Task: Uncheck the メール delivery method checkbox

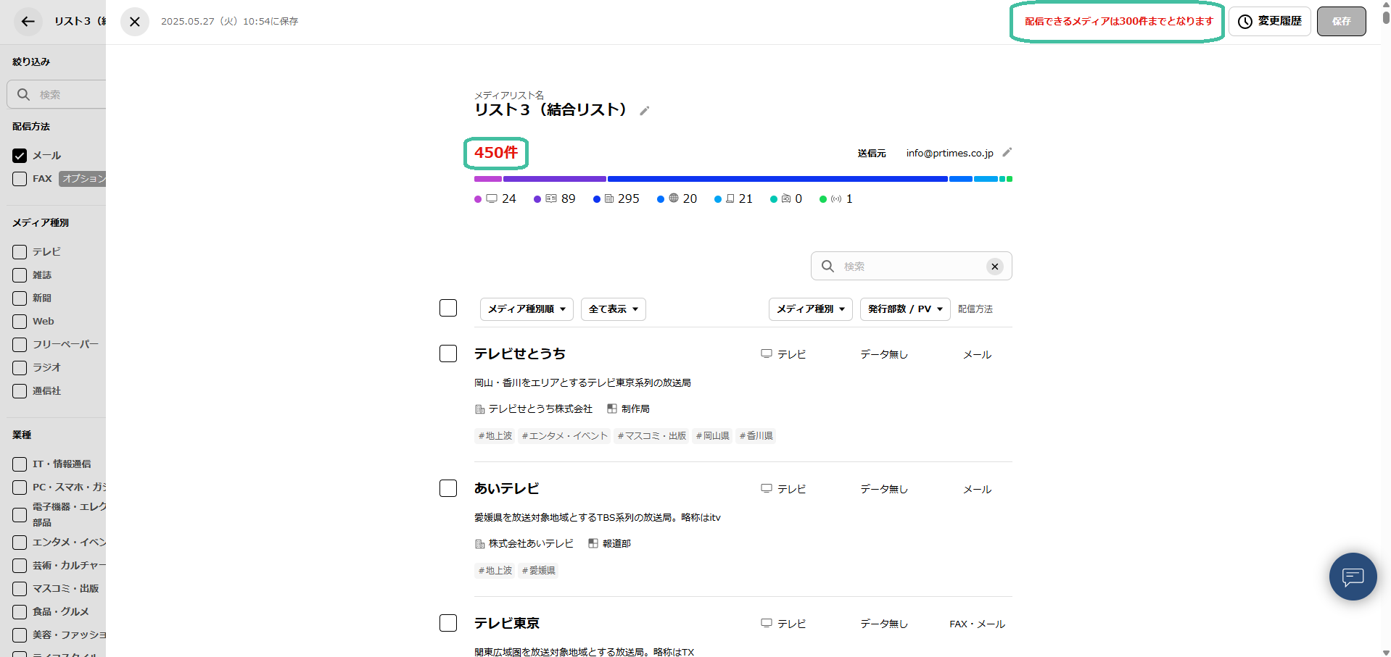Action: [x=20, y=156]
